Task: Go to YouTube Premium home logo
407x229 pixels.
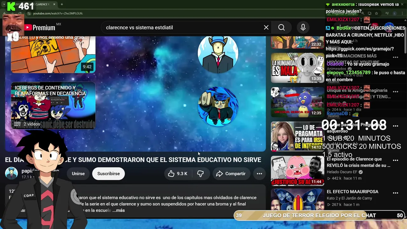Action: (39, 28)
